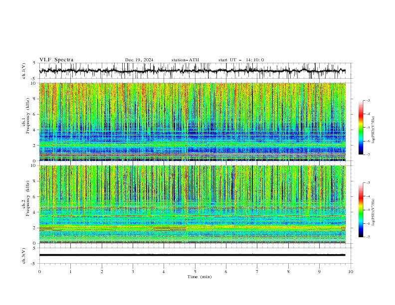Click the ch.2 frequency tick "10"
395x305 pixels.
click(x=34, y=166)
